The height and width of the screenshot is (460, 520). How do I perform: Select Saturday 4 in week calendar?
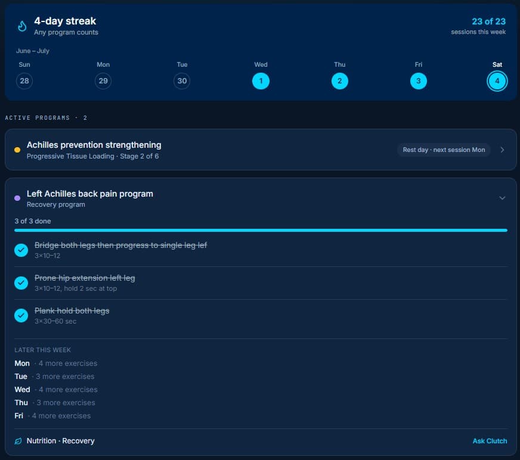(497, 81)
